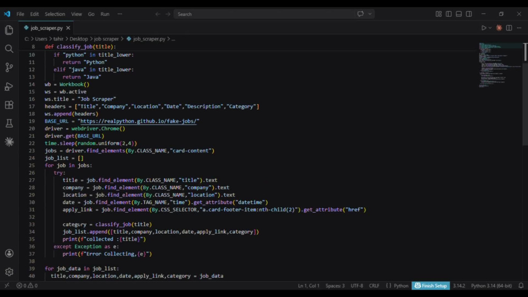Open remote window indicator in status bar

[7, 285]
